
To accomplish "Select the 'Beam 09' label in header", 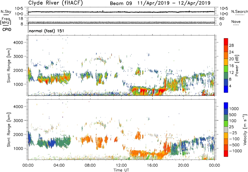I will [121, 3].
